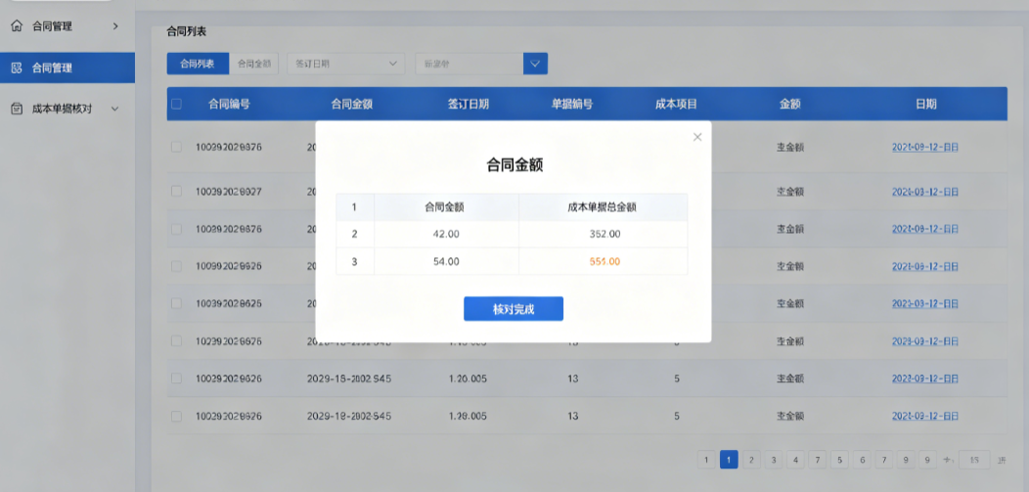
Task: Go to page 4 in pagination
Action: coord(795,460)
